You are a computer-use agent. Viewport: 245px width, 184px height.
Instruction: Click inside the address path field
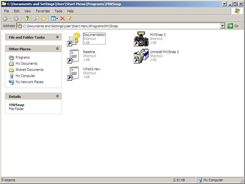(120, 26)
